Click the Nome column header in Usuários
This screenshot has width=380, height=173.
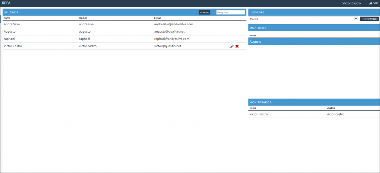[7, 18]
